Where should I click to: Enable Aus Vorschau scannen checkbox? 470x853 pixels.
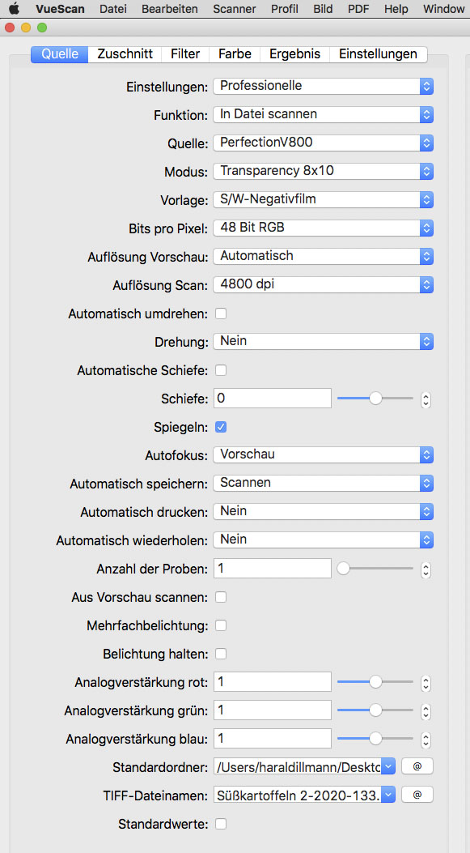coord(221,597)
